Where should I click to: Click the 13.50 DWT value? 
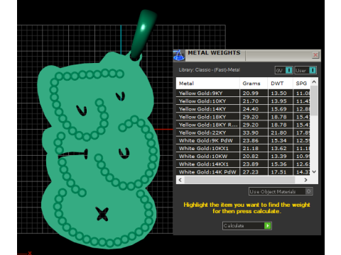point(278,93)
